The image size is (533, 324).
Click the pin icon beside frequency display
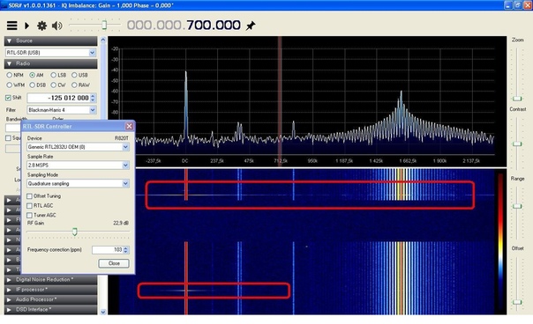click(x=251, y=26)
